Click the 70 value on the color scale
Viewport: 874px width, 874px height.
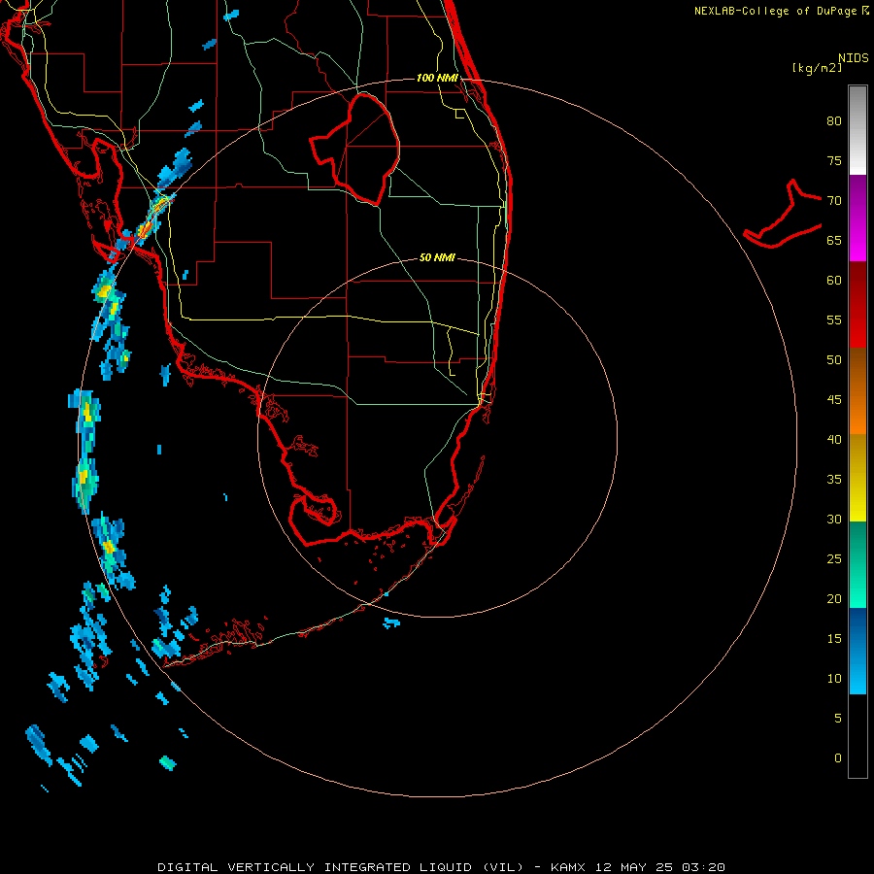[x=834, y=201]
